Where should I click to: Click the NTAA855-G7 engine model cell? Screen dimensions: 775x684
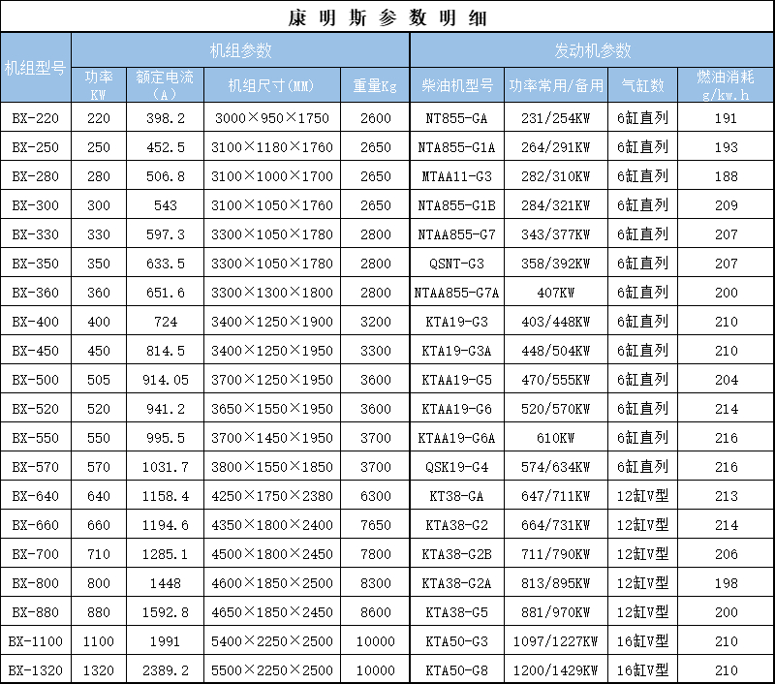(x=457, y=234)
